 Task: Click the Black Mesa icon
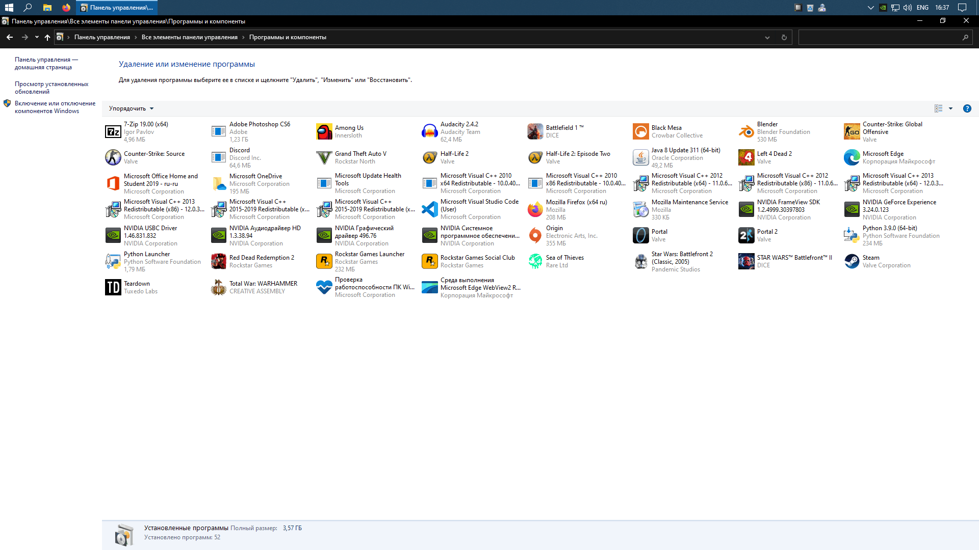[x=641, y=132]
